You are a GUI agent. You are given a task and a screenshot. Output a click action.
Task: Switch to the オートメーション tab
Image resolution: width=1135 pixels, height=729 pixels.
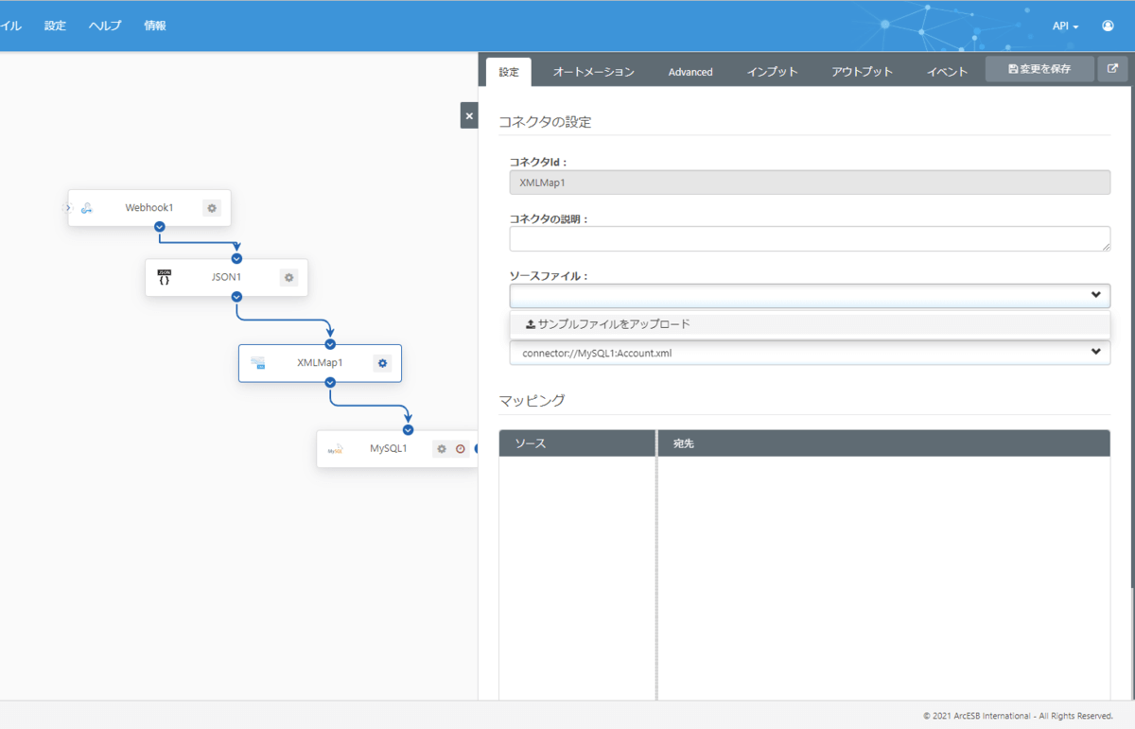(x=594, y=72)
